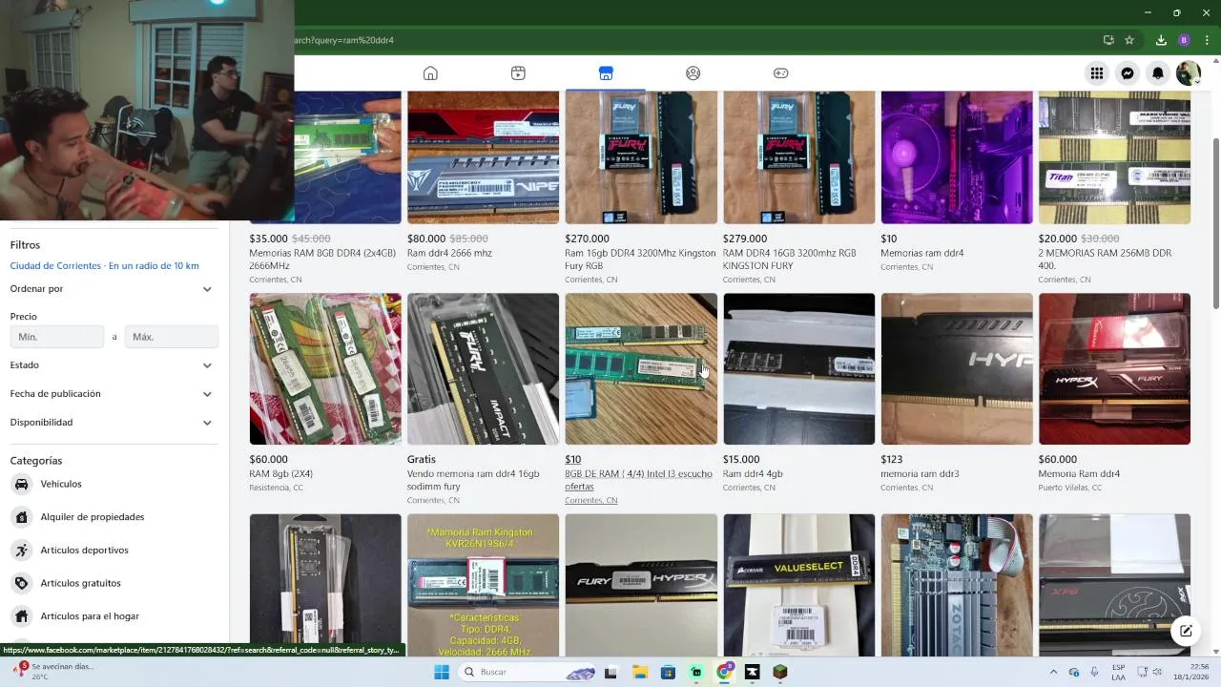This screenshot has width=1221, height=687.
Task: Open Chrome downloads icon
Action: [1161, 40]
